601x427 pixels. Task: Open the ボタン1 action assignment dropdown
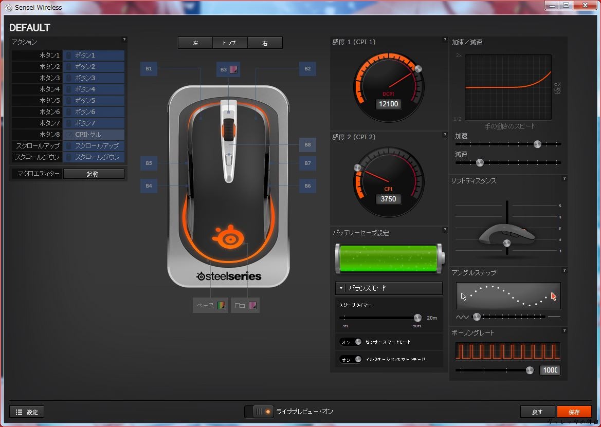(x=94, y=55)
